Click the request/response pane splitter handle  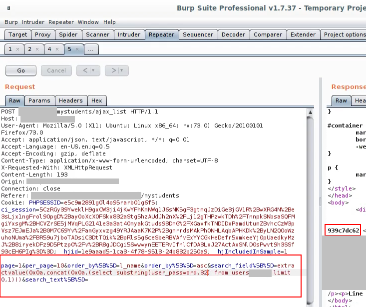[320, 201]
